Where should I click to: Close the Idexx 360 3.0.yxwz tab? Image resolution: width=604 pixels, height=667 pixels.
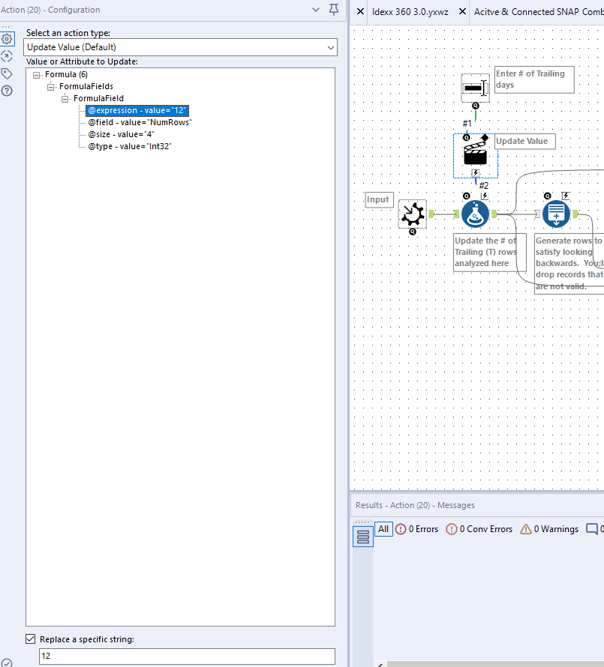(x=462, y=11)
